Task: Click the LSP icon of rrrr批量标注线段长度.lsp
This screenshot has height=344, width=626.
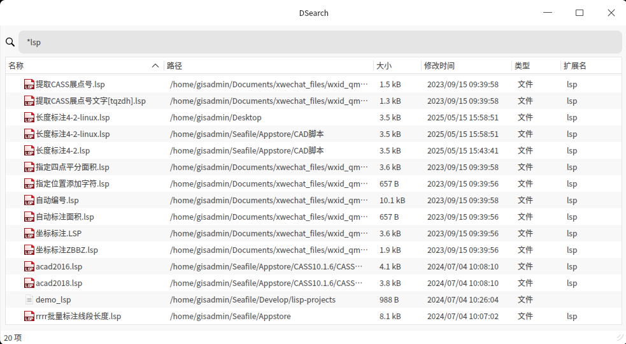Action: tap(29, 317)
